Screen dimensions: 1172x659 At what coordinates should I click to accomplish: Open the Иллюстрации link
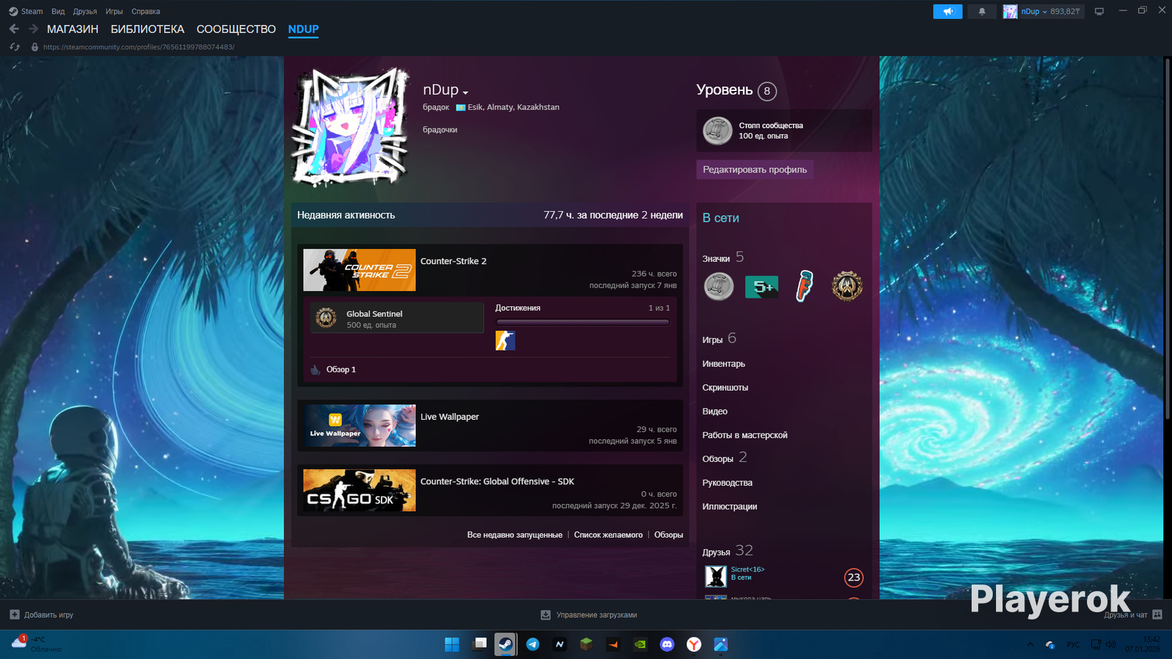(x=730, y=506)
